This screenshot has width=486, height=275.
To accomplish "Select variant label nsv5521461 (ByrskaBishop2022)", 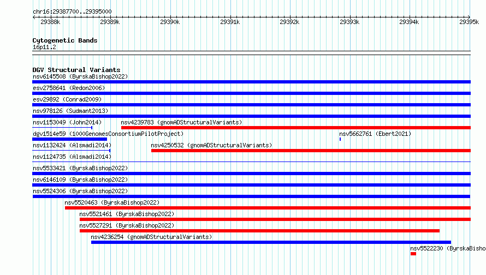I will point(127,214).
